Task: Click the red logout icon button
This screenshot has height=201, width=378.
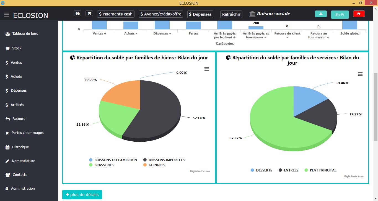Action: 359,14
